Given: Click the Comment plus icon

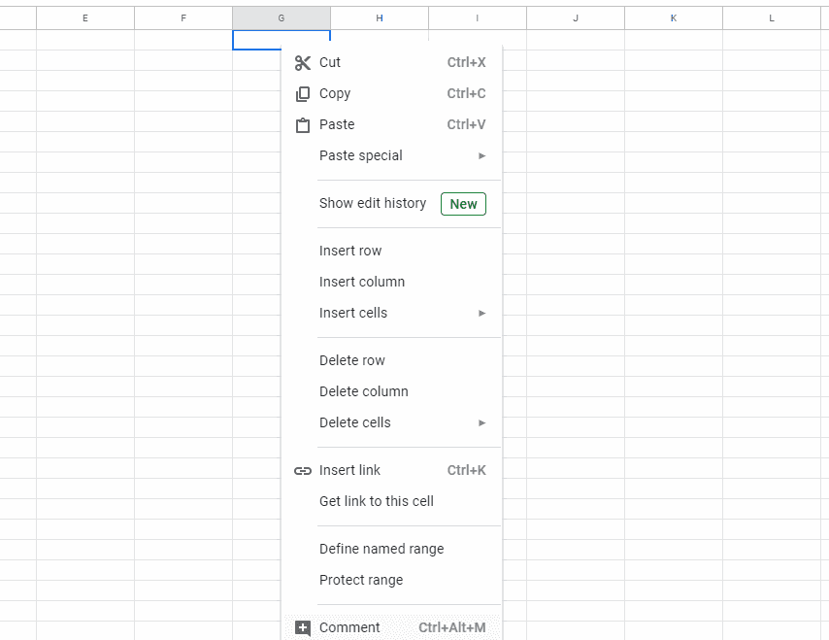Looking at the screenshot, I should (303, 628).
